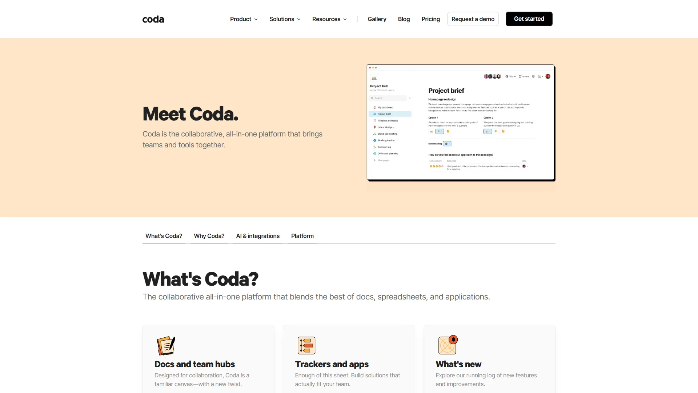Click 'Designed for collaboration, Coda is a' text
Screen dimensions: 698x393
click(x=202, y=375)
